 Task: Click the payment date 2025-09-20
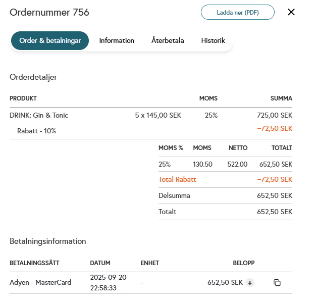click(109, 277)
